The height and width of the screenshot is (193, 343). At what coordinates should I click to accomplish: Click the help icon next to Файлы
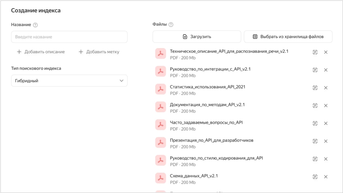coord(171,25)
